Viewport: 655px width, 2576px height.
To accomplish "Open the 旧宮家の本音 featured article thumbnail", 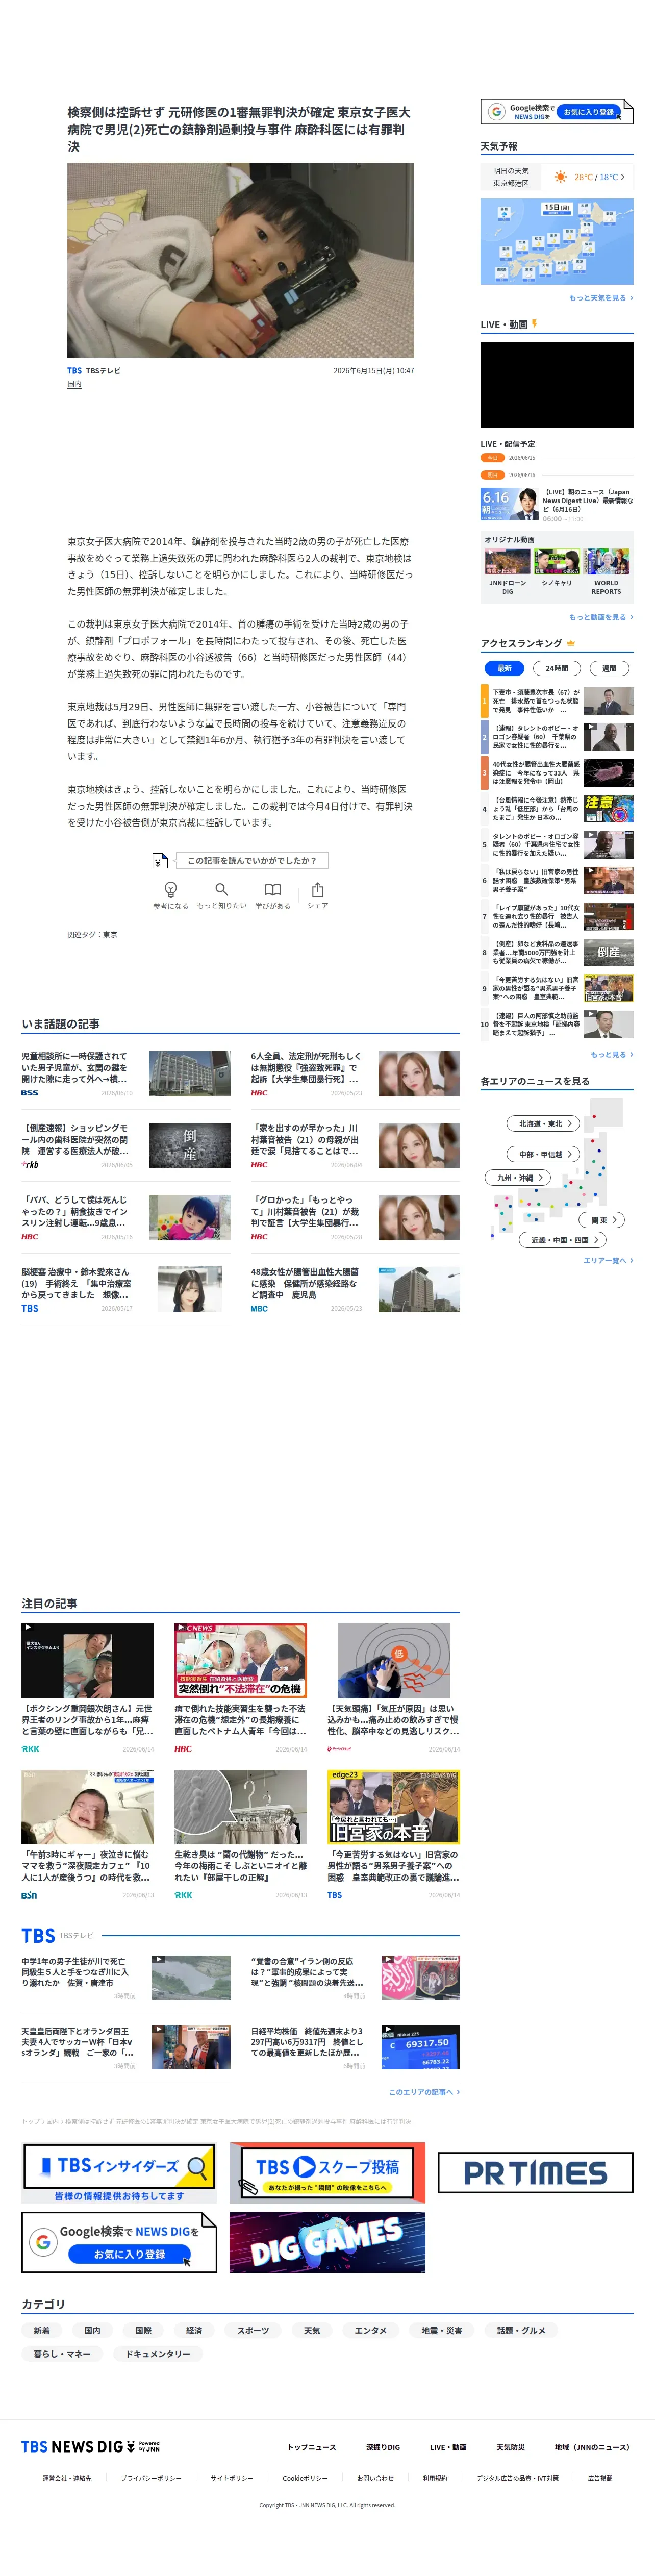I will (393, 1807).
